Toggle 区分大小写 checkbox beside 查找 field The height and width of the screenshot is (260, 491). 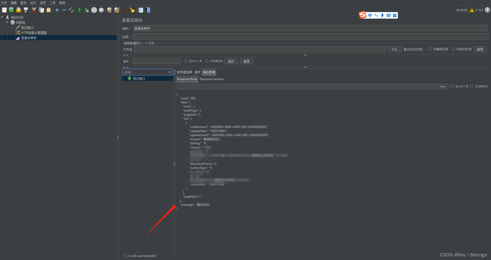click(186, 61)
